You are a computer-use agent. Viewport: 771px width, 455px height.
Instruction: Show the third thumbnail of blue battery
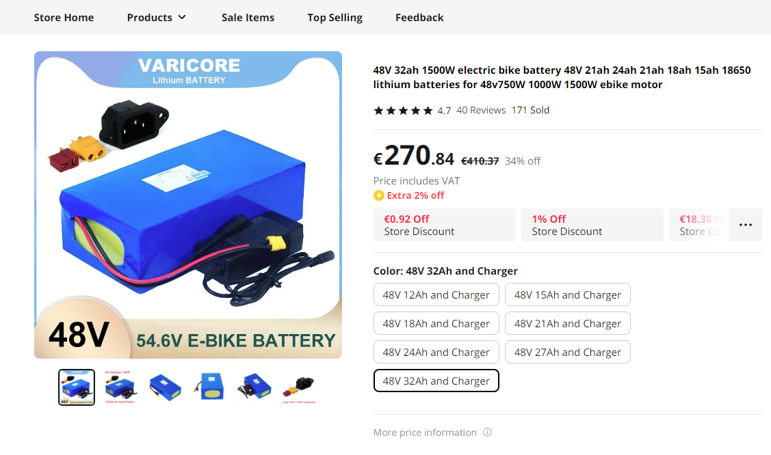[x=166, y=387]
